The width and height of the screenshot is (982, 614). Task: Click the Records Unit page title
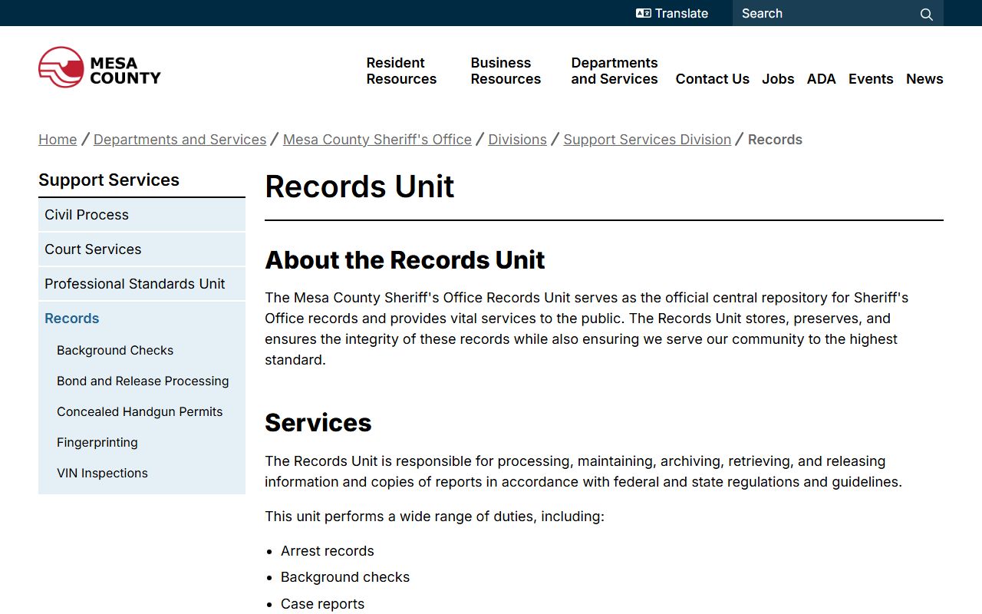(x=360, y=187)
